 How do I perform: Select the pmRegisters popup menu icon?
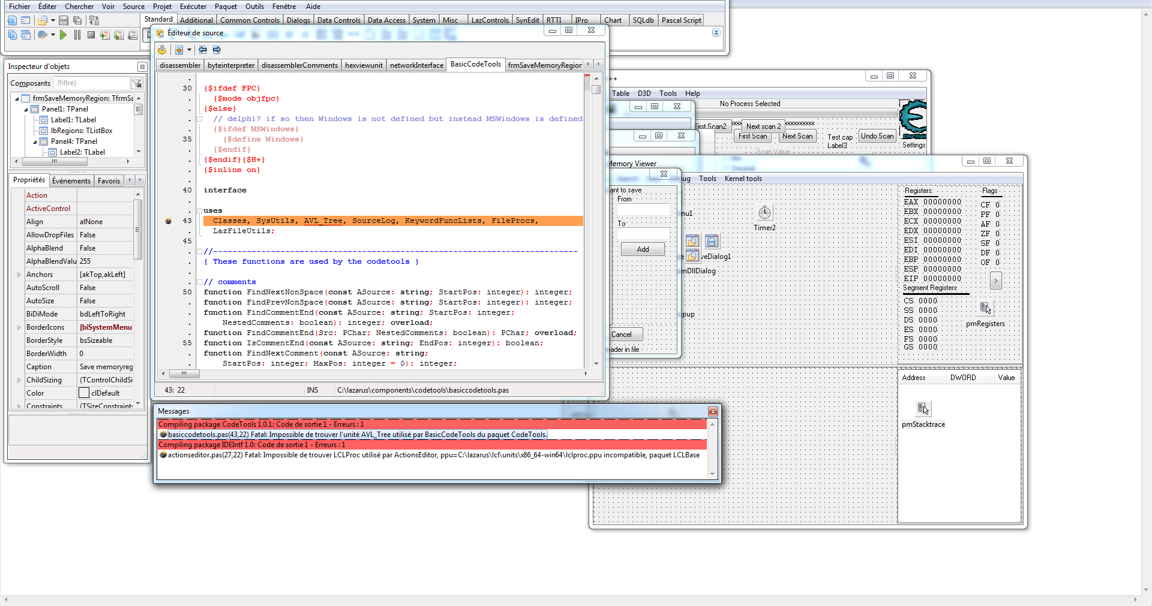pyautogui.click(x=985, y=308)
